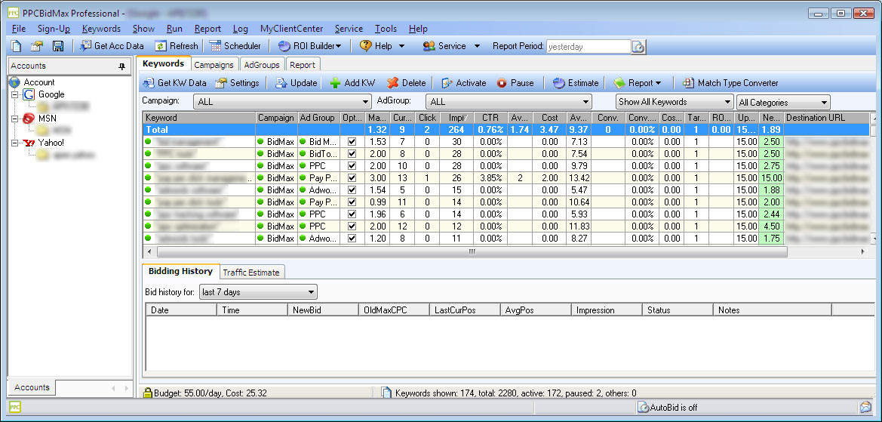Sort by Keyword column header
Viewport: 882px width, 422px height.
pyautogui.click(x=199, y=118)
